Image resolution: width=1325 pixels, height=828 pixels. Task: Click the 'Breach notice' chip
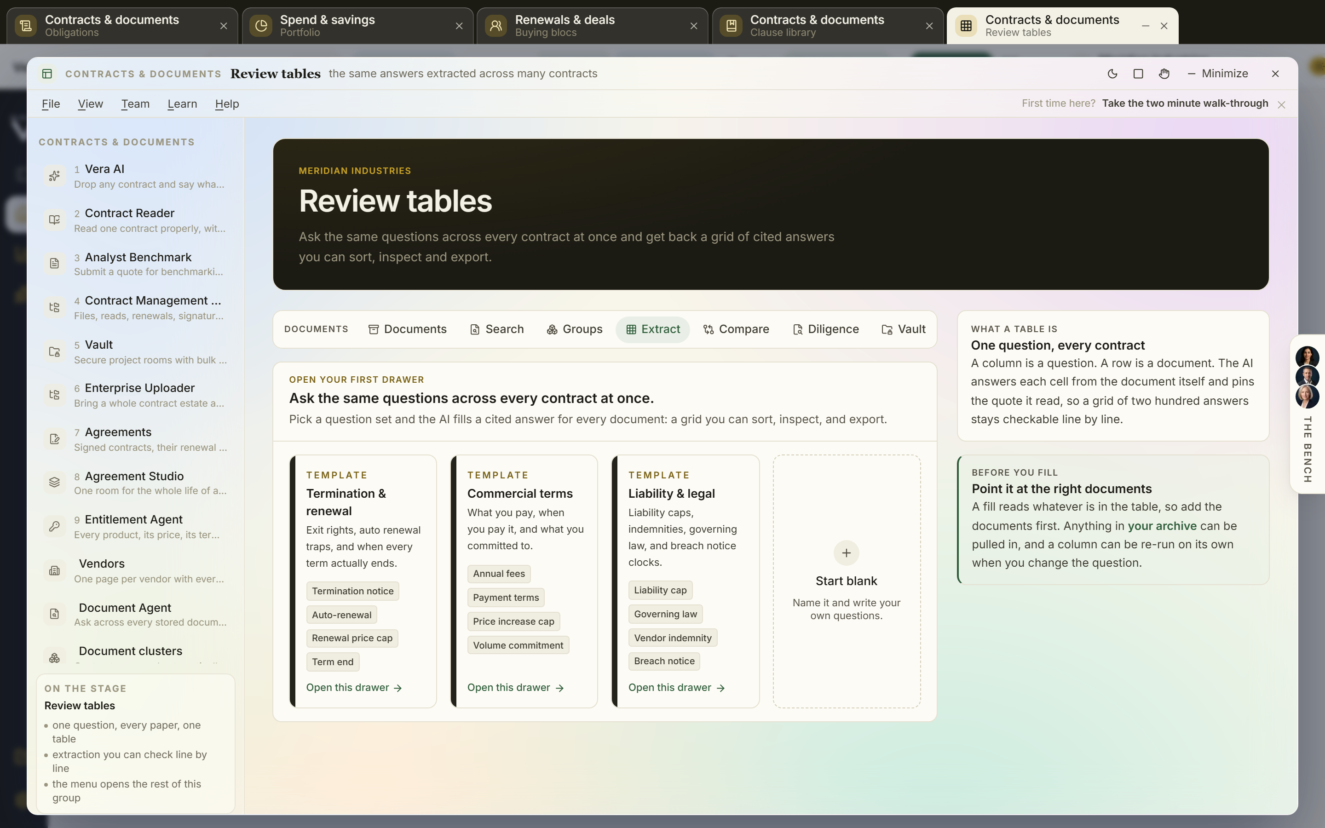pos(664,661)
